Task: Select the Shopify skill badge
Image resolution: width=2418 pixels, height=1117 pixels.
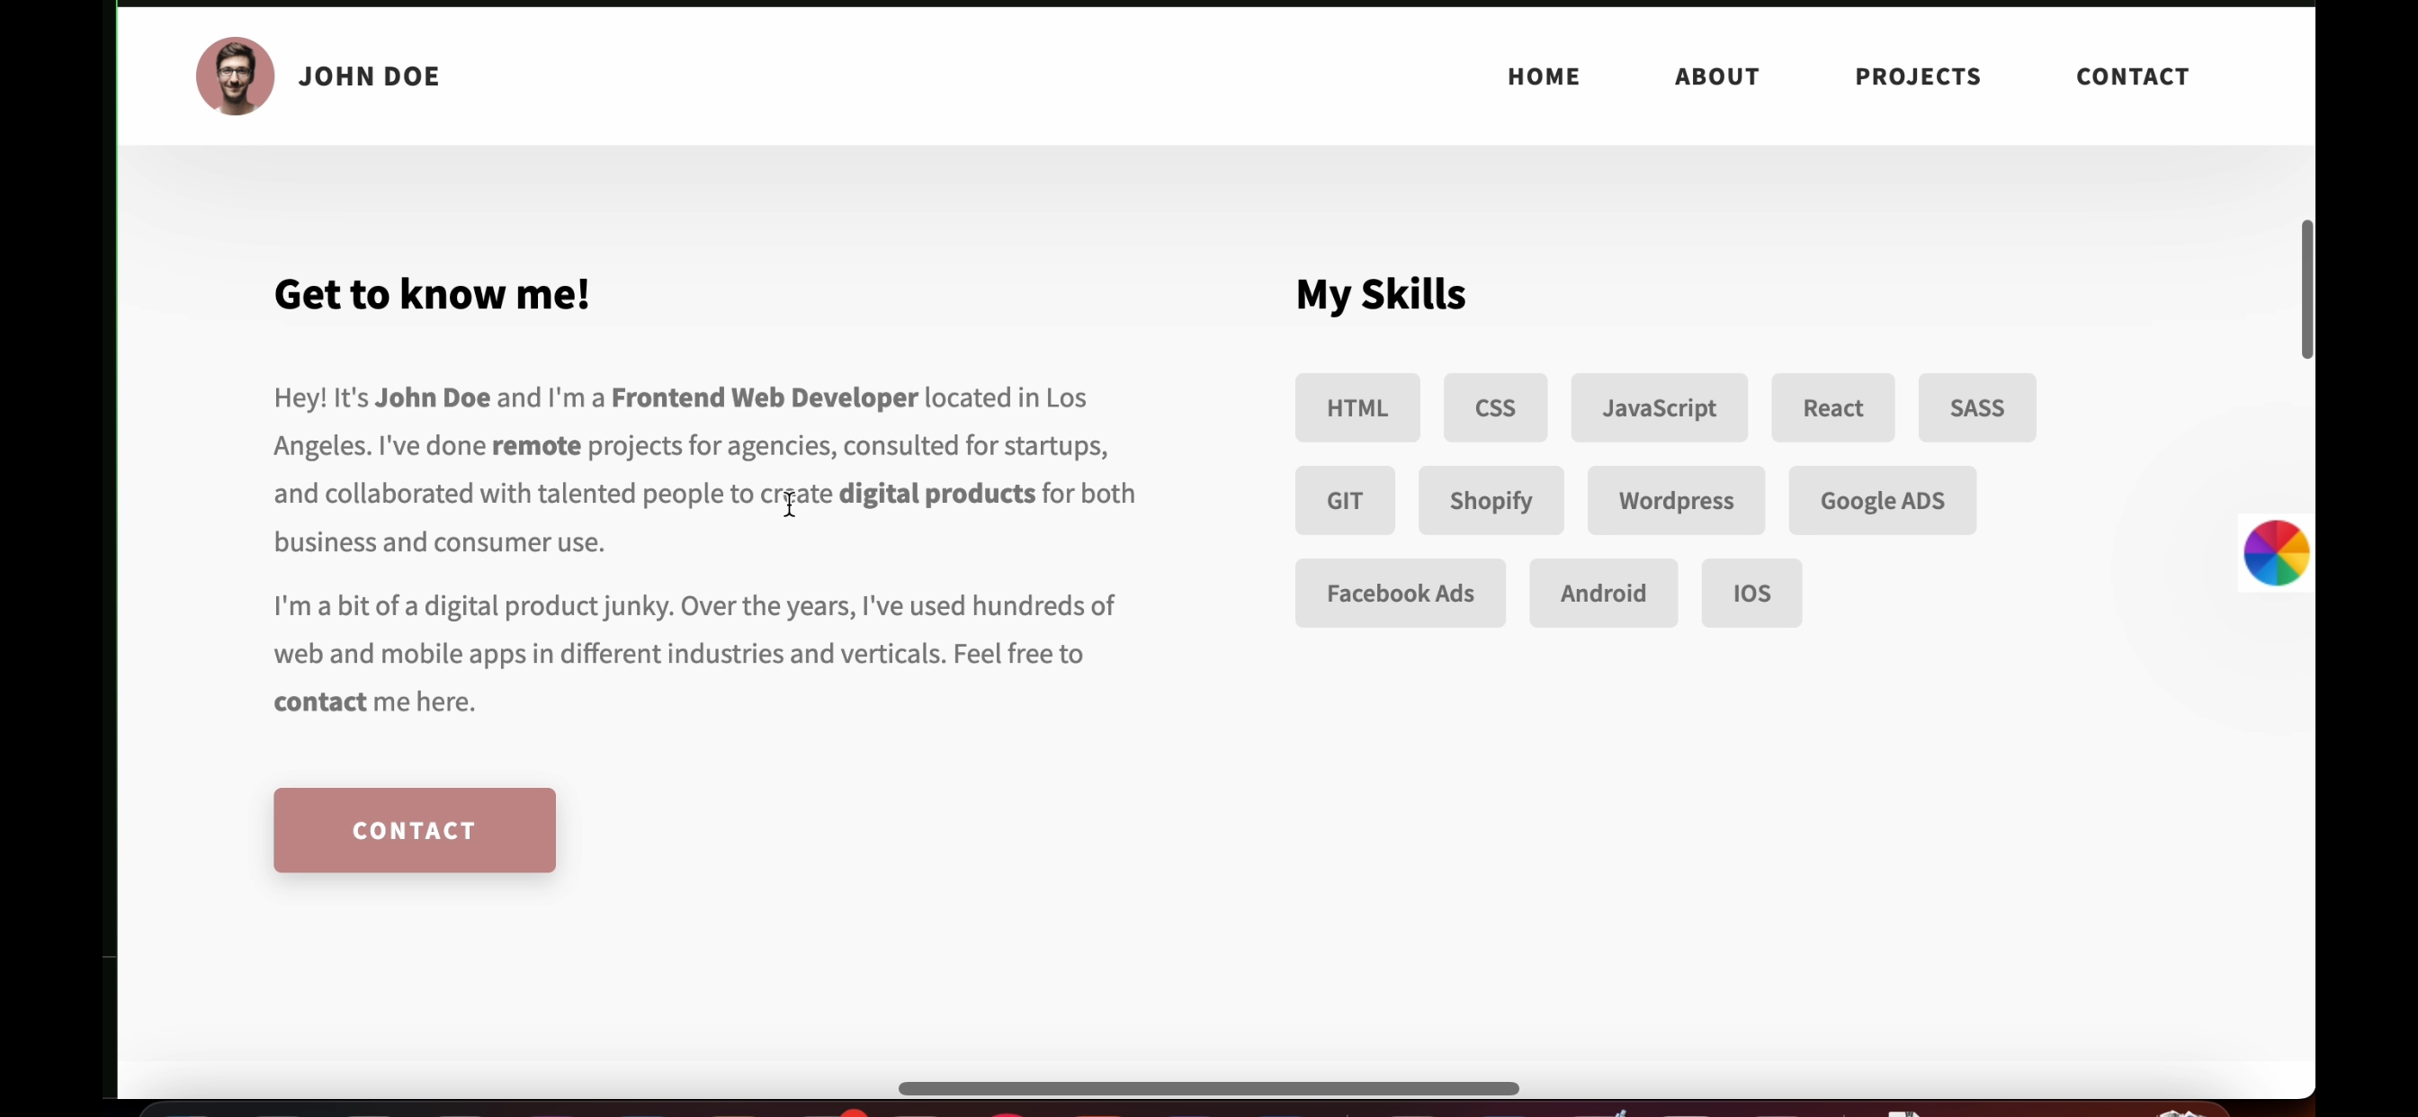Action: 1490,500
